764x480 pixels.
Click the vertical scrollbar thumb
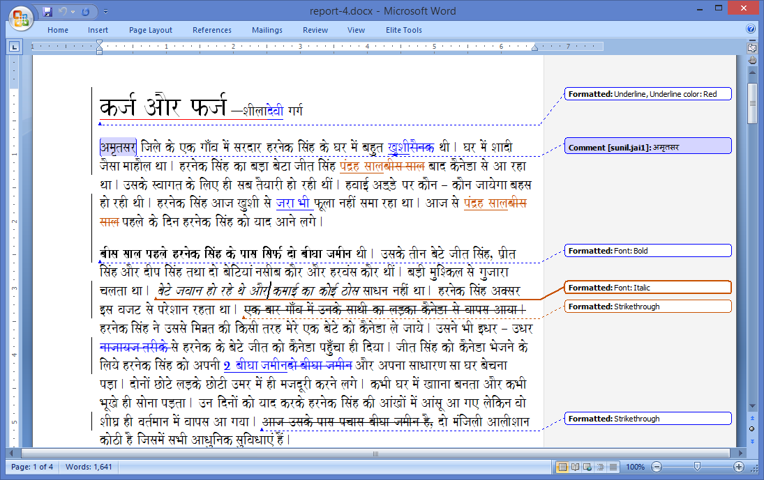(752, 103)
